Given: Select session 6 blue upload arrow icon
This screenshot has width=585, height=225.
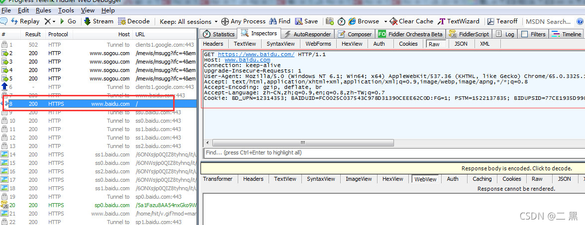Looking at the screenshot, I should [x=4, y=87].
